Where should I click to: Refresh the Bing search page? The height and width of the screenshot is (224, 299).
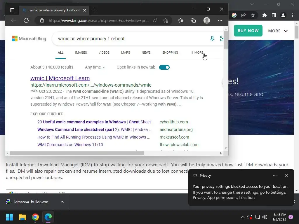pos(26,20)
